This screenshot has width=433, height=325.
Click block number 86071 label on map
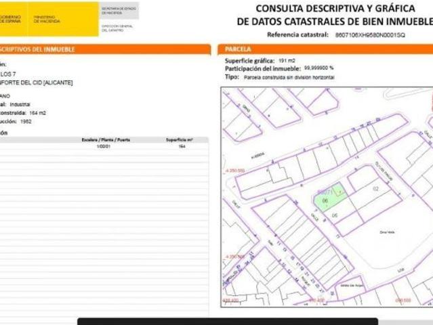[x=325, y=192]
